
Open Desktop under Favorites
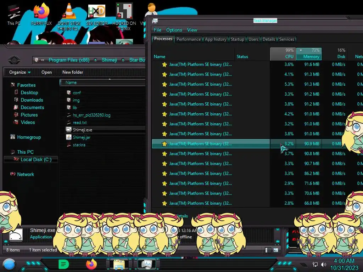tap(29, 92)
